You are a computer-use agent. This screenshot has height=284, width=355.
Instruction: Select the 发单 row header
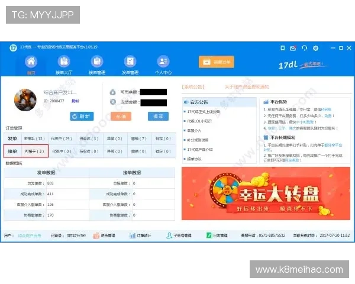click(12, 138)
